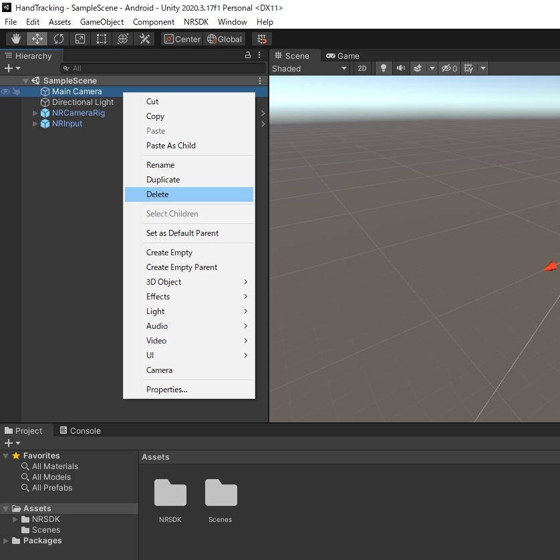This screenshot has width=560, height=560.
Task: Expand NRCameraRig in Hierarchy
Action: pos(35,113)
